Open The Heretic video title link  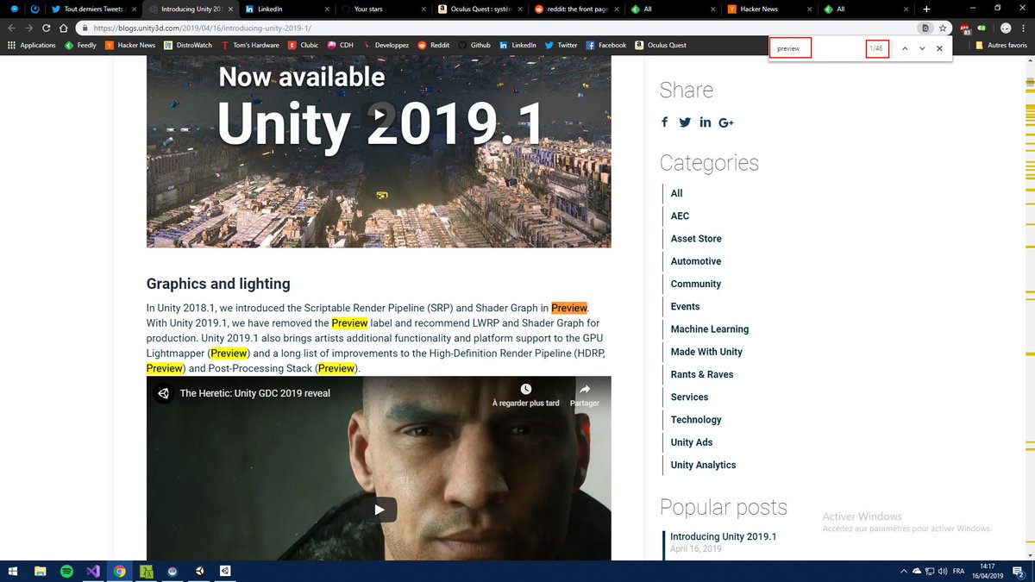254,393
